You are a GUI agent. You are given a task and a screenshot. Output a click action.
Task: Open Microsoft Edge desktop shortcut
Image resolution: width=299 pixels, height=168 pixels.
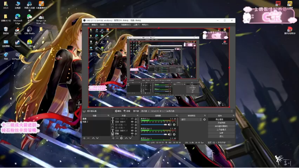(18, 19)
